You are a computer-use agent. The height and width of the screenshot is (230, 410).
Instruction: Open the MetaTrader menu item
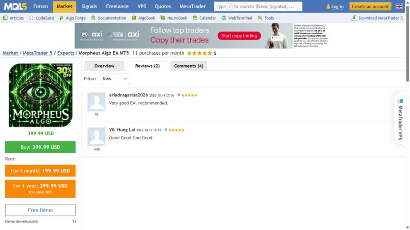click(x=193, y=6)
